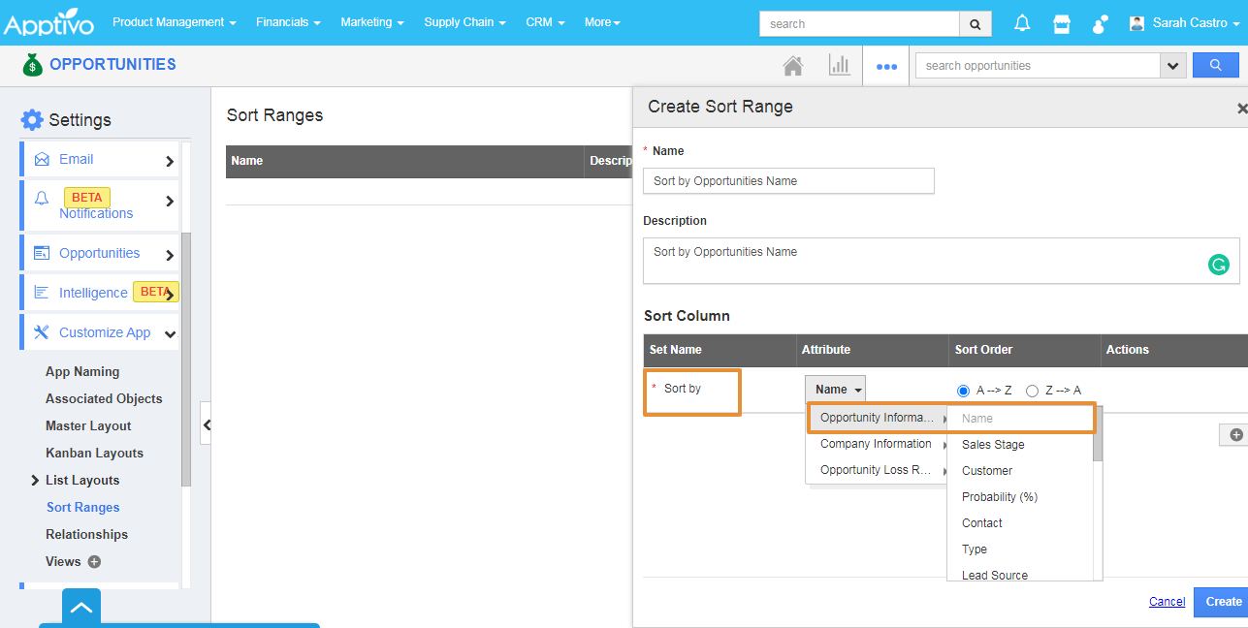Click the Grammarly icon in Description field

click(x=1218, y=264)
